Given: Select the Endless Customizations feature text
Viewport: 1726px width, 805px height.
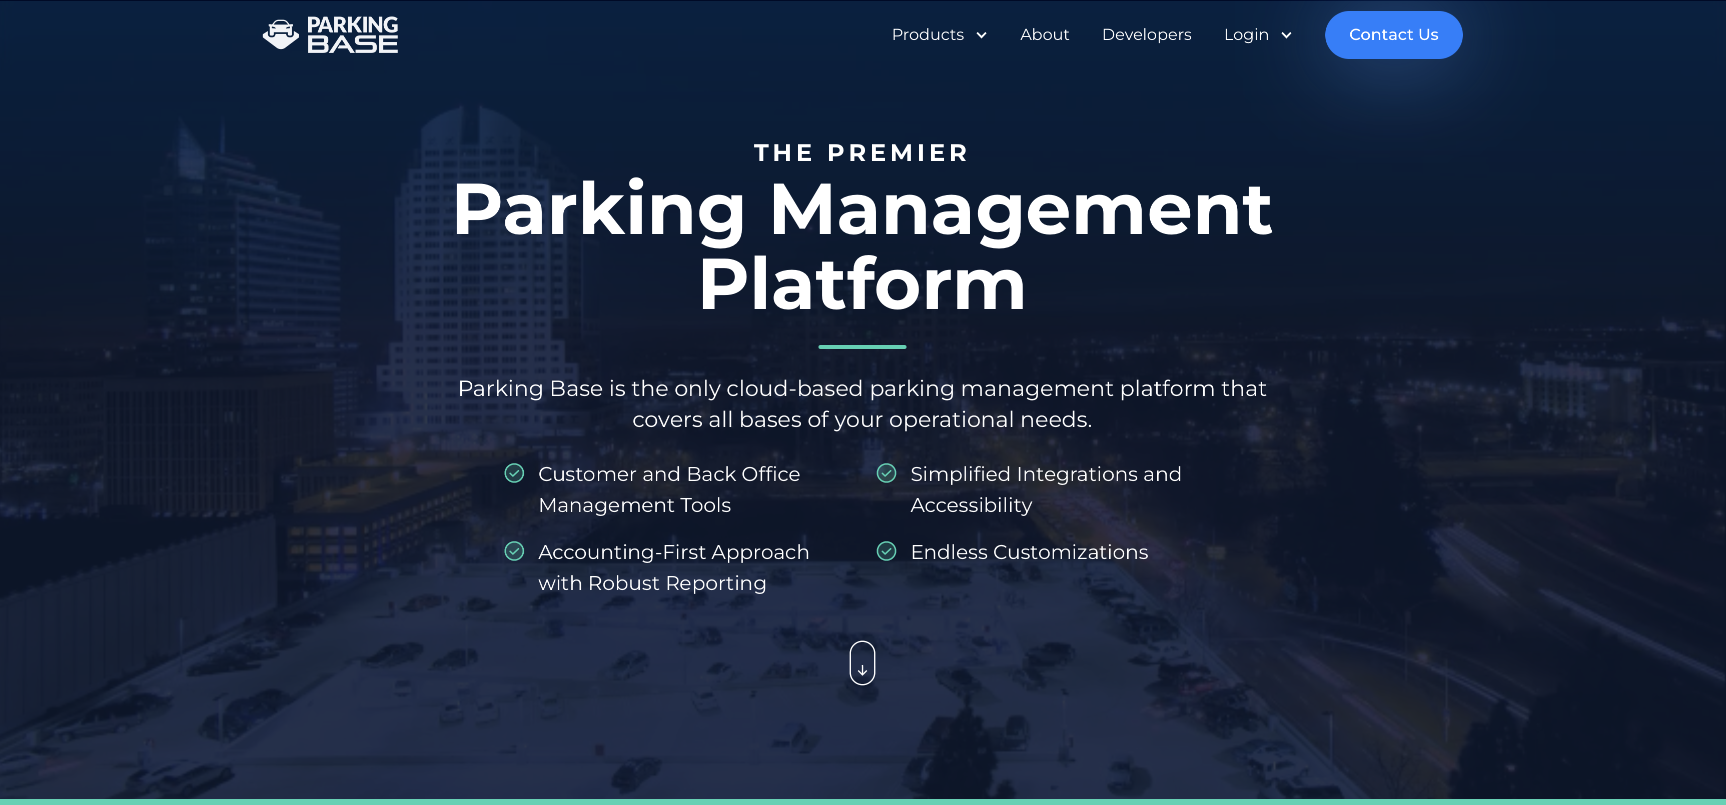Looking at the screenshot, I should pyautogui.click(x=1029, y=552).
